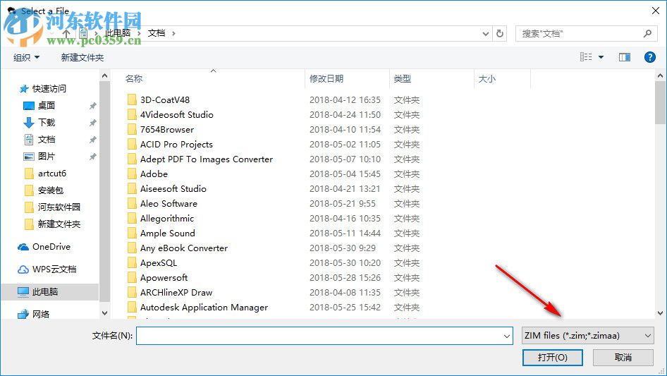
Task: Select the ApexSQL folder
Action: click(x=159, y=263)
